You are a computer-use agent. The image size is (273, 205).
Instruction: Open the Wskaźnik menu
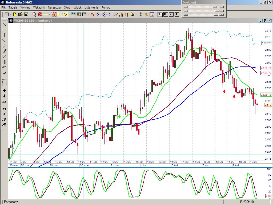[x=39, y=7]
